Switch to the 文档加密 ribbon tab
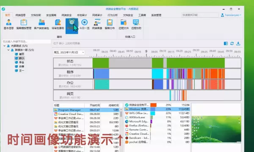The width and height of the screenshot is (254, 152). [36, 15]
